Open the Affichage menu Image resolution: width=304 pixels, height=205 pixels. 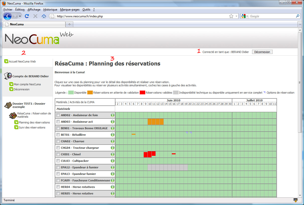click(x=34, y=10)
